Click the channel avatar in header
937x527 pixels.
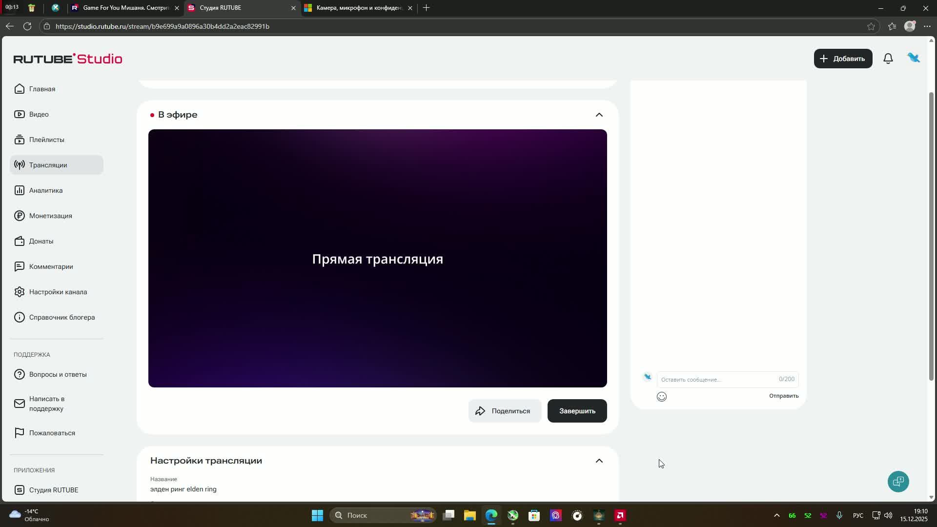click(x=914, y=58)
